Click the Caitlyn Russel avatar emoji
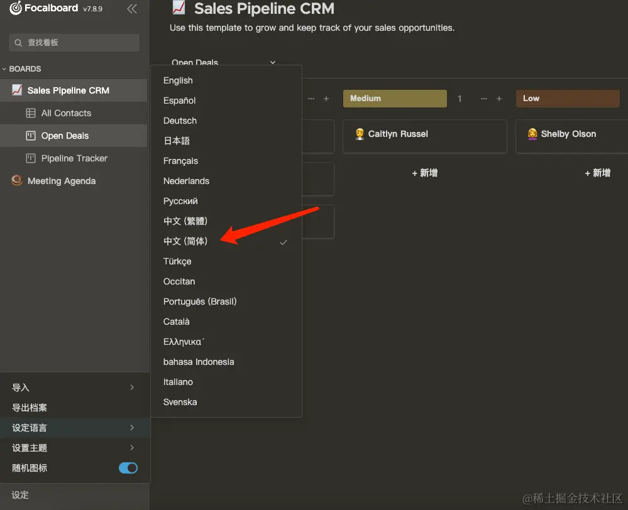The width and height of the screenshot is (628, 510). [x=360, y=134]
